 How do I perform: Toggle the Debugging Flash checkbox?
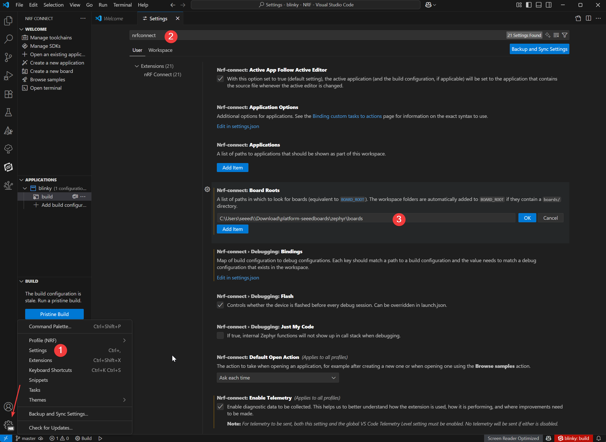[220, 305]
